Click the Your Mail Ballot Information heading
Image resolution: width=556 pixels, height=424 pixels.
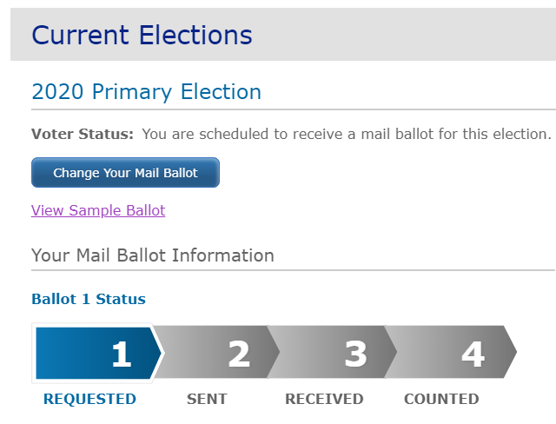tap(153, 255)
